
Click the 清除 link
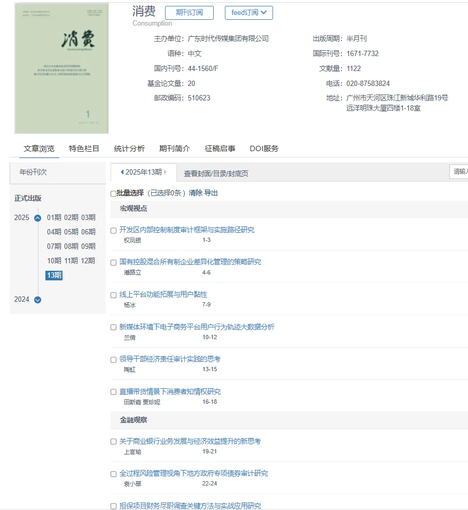196,193
